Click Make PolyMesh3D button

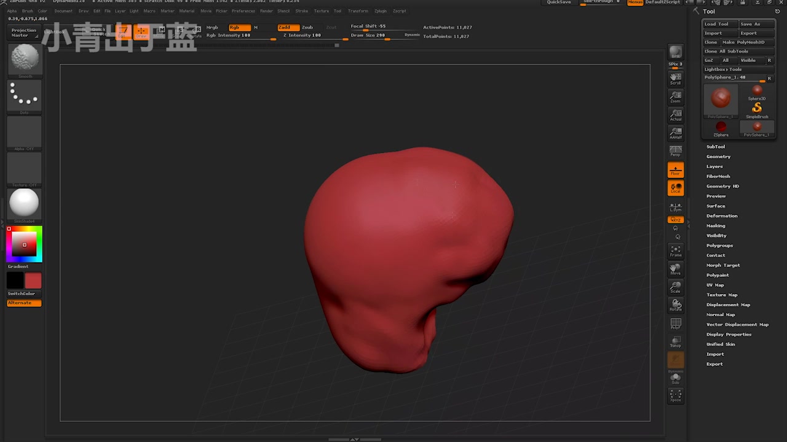748,42
